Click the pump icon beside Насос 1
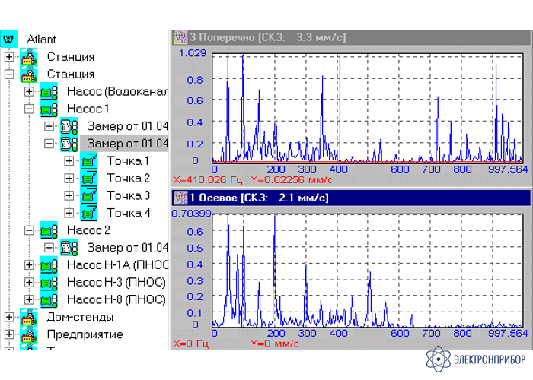The width and height of the screenshot is (533, 380). coord(51,109)
